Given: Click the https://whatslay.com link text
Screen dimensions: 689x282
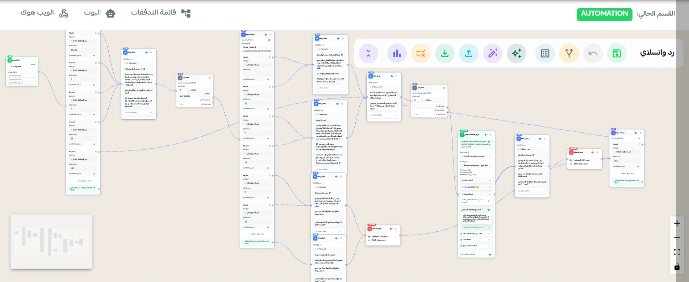Looking at the screenshot, I should point(329,74).
